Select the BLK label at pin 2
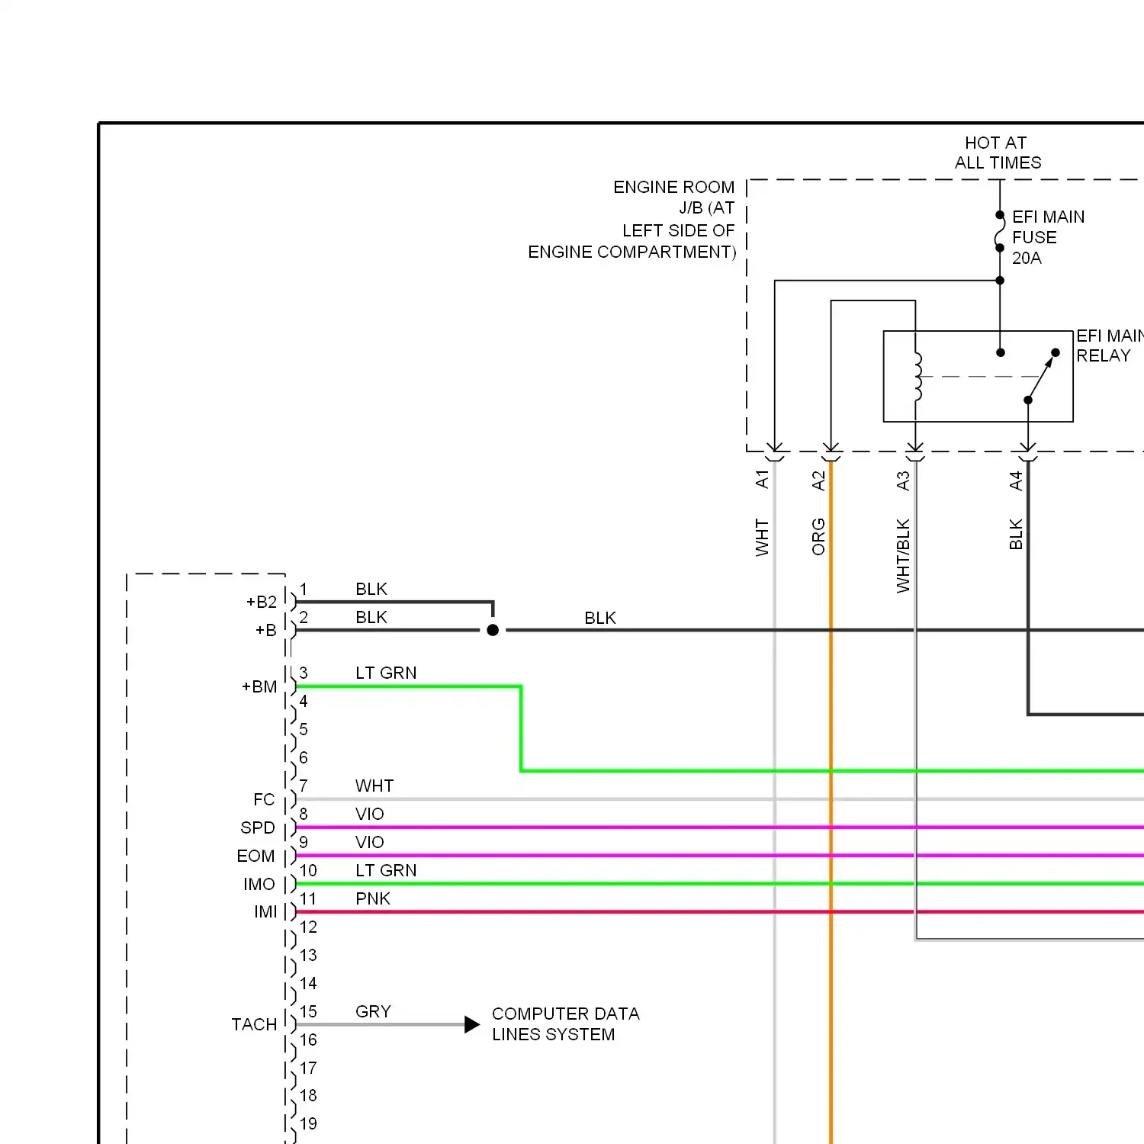The width and height of the screenshot is (1144, 1144). click(371, 617)
